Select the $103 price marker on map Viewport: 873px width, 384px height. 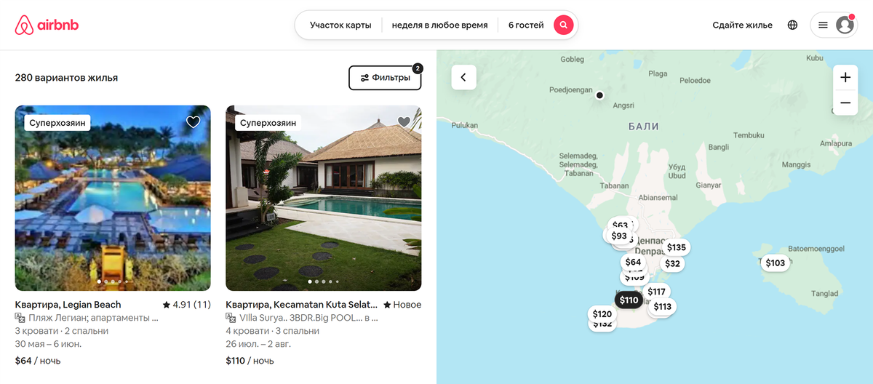coord(776,263)
